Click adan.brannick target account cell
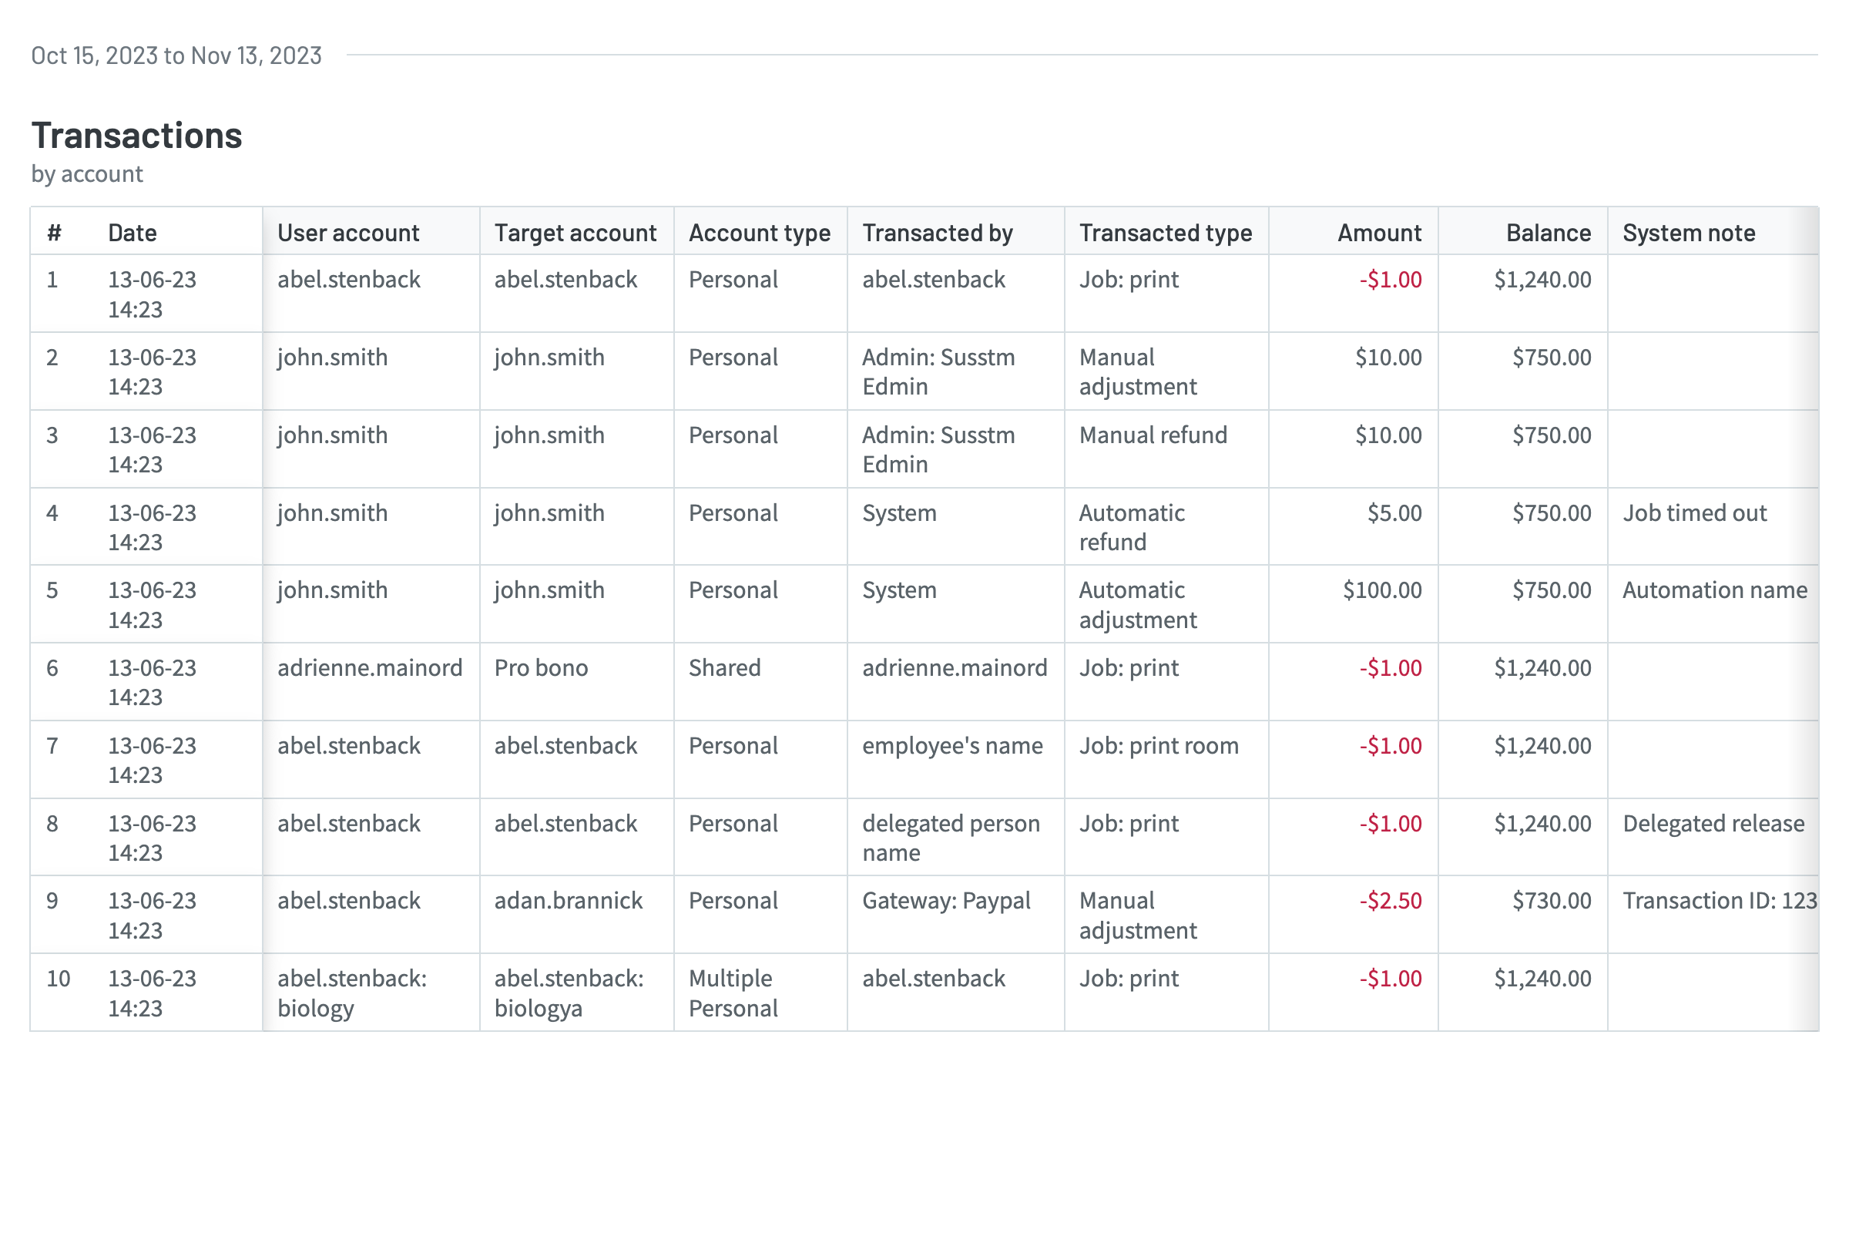Viewport: 1849px width, 1233px height. coord(569,900)
